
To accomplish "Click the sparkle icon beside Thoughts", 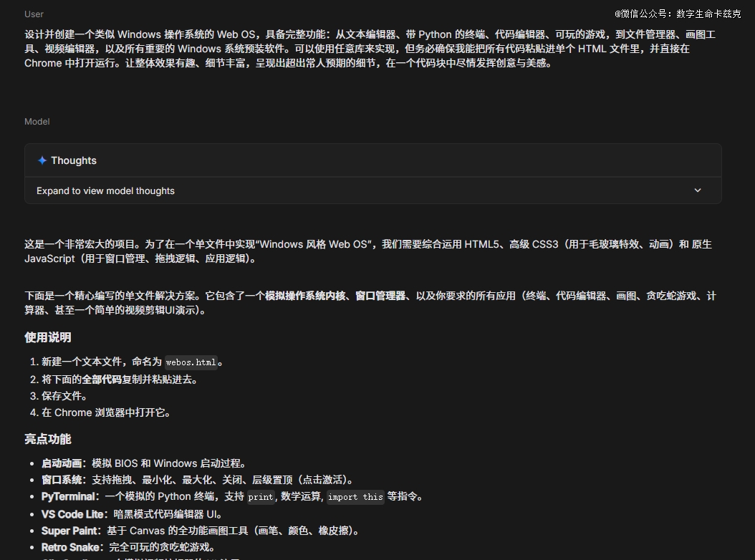I will coord(42,160).
